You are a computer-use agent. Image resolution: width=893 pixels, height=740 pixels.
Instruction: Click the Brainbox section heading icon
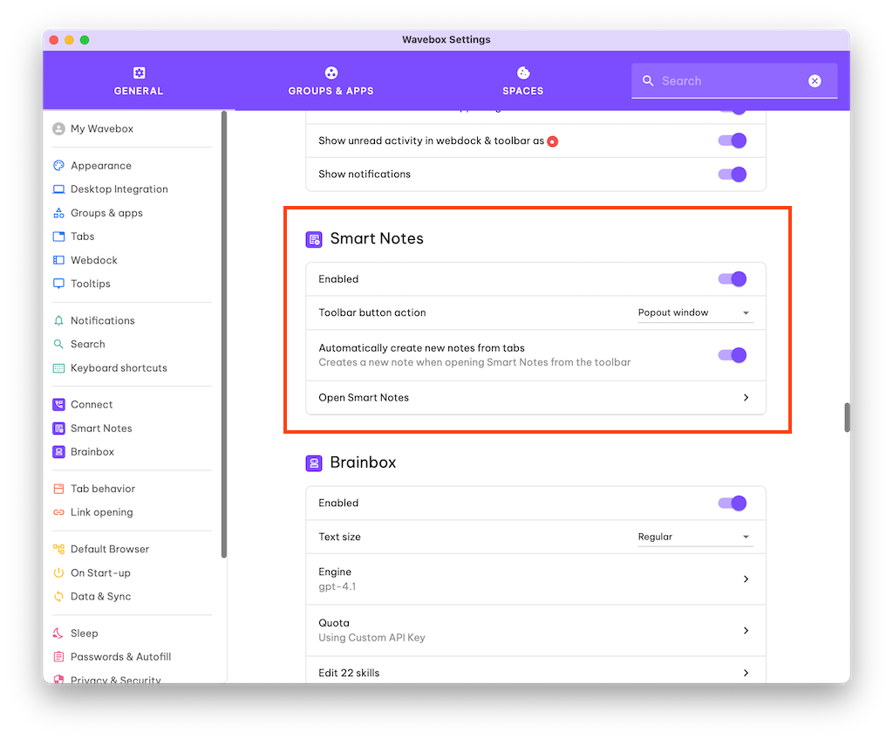click(314, 463)
